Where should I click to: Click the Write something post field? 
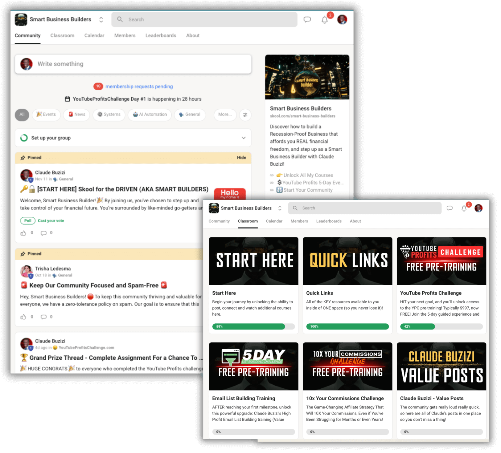[133, 64]
